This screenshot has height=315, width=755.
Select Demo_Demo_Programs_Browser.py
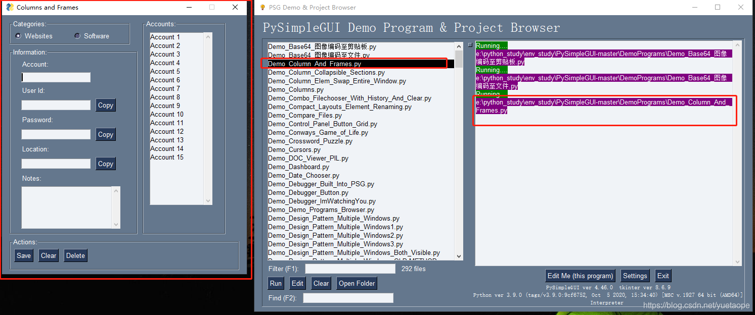point(361,209)
